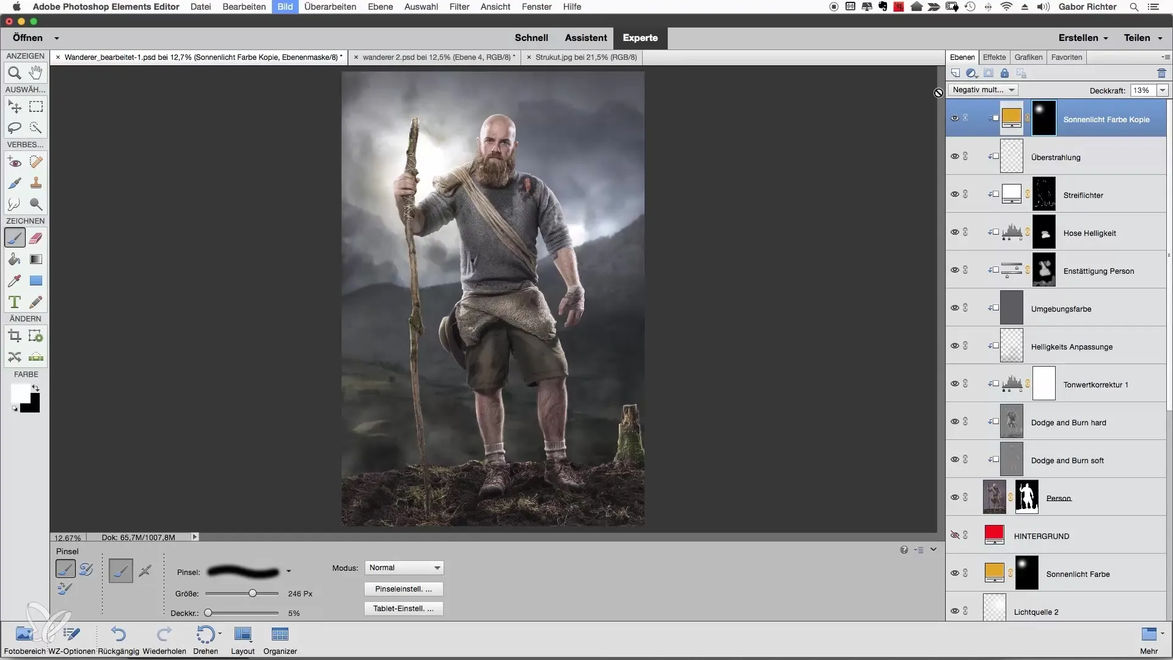Open the Teilen dropdown menu
The image size is (1173, 660).
coord(1142,38)
